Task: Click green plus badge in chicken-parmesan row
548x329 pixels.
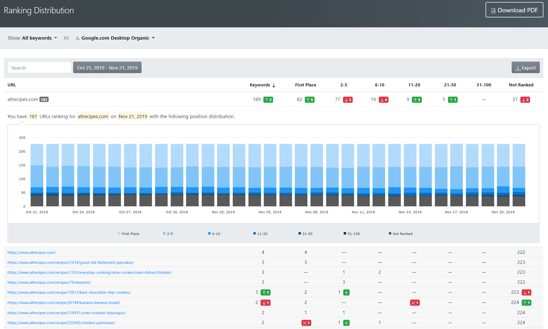Action: (346, 323)
